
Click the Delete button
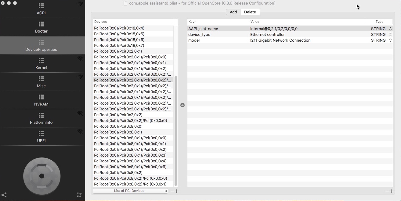pyautogui.click(x=250, y=12)
